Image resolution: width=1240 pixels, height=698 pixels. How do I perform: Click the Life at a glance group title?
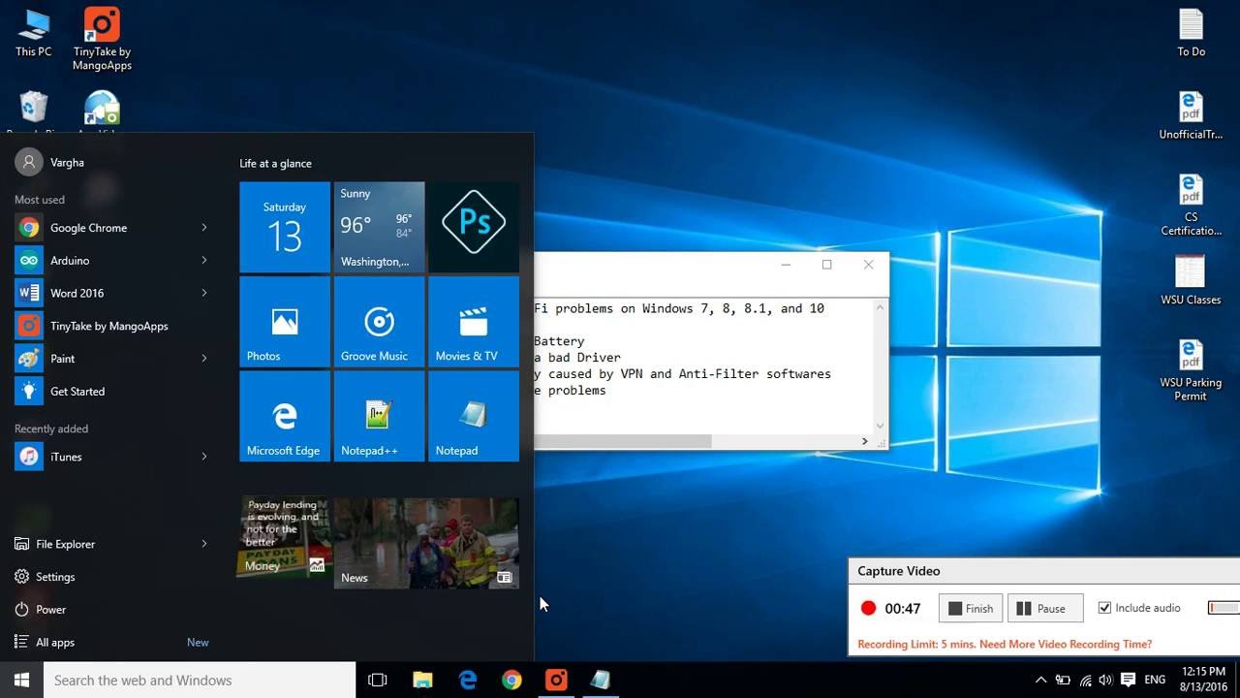click(275, 164)
